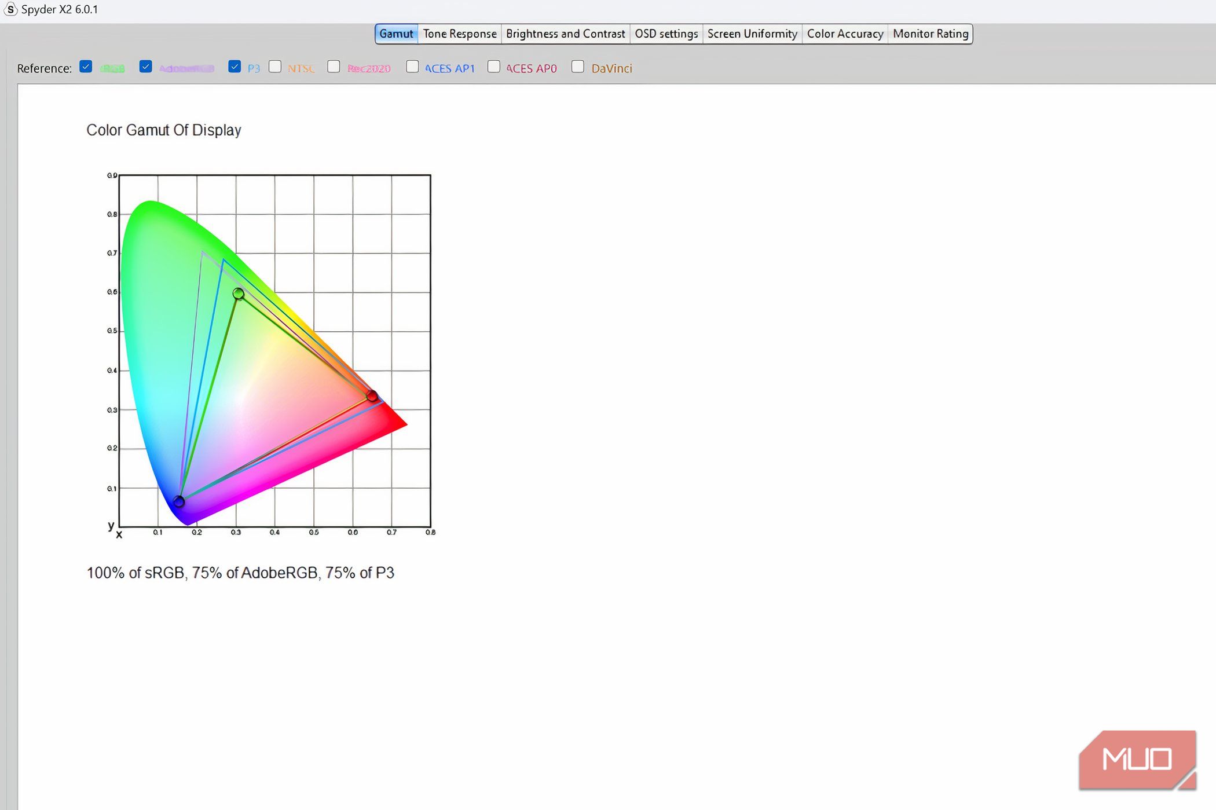Screen dimensions: 1216x810
Task: Check the ACES AP0 reference checkbox
Action: 494,67
